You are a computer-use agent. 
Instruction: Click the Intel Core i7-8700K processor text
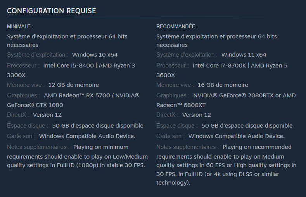click(x=219, y=66)
